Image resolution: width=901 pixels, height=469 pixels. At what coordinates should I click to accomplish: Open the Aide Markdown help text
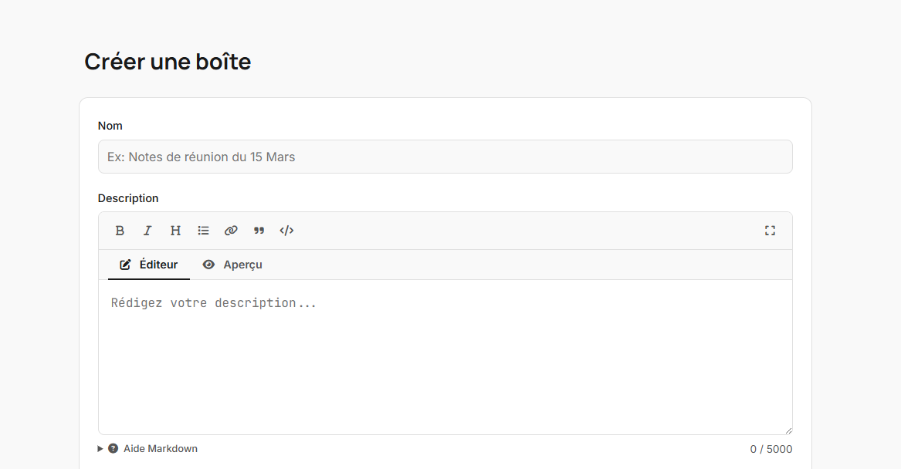click(161, 448)
